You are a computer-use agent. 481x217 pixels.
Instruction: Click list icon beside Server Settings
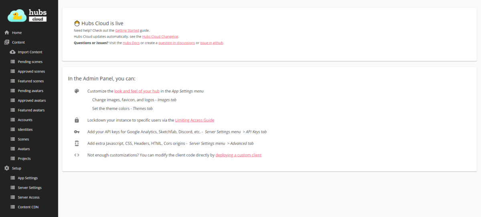12,188
